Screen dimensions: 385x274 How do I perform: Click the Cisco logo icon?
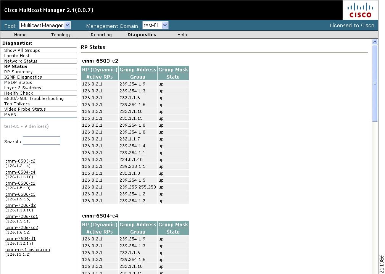[x=360, y=10]
